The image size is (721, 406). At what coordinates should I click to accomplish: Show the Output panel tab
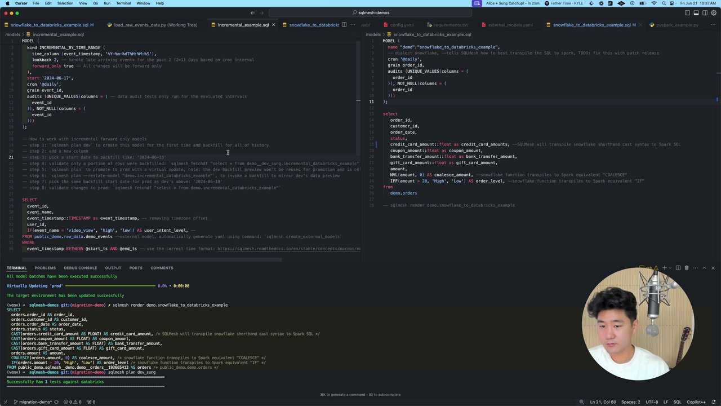click(113, 268)
